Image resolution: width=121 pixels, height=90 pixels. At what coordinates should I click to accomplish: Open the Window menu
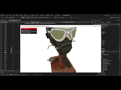click(x=48, y=15)
